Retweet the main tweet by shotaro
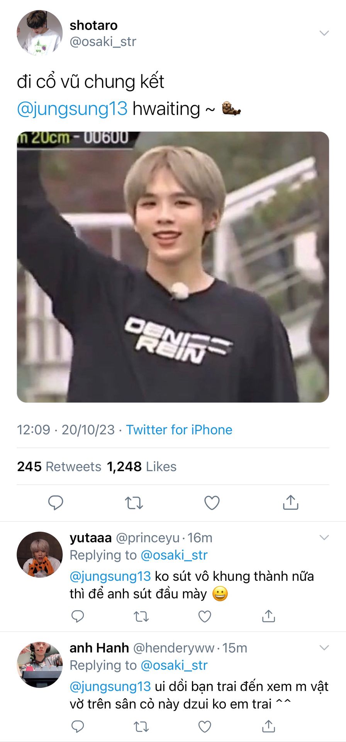This screenshot has width=346, height=742. pyautogui.click(x=134, y=503)
